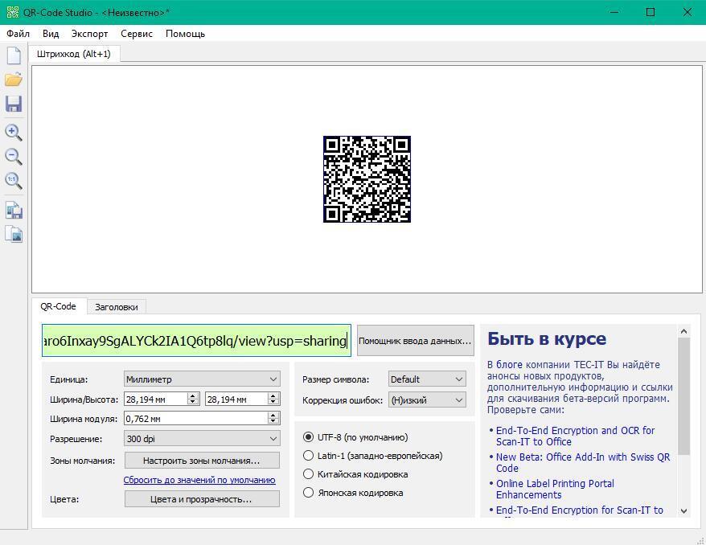This screenshot has height=545, width=706.
Task: Click Сбросить до значений по умолчанию link
Action: (x=199, y=480)
